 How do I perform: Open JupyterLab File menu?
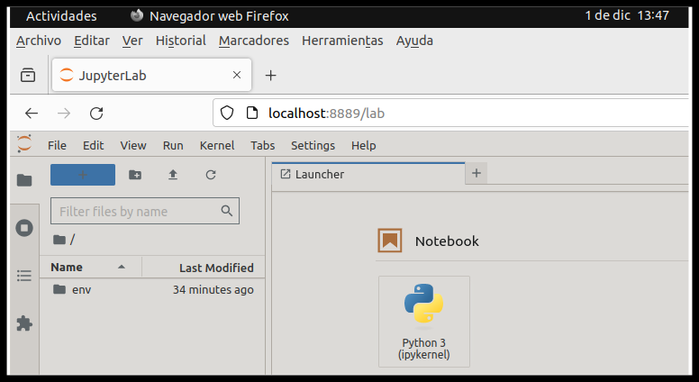57,145
